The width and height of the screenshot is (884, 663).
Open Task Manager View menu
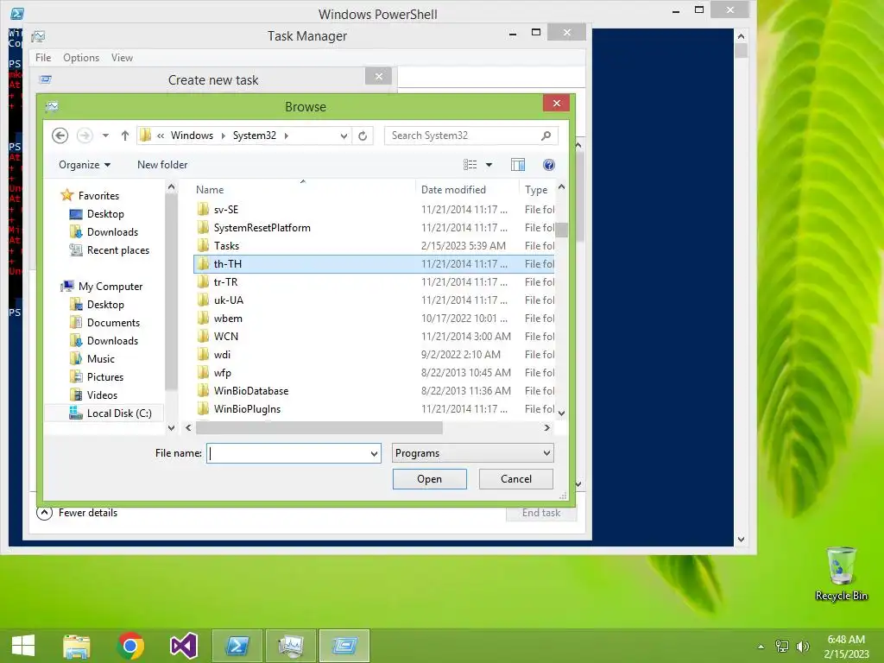(x=122, y=58)
